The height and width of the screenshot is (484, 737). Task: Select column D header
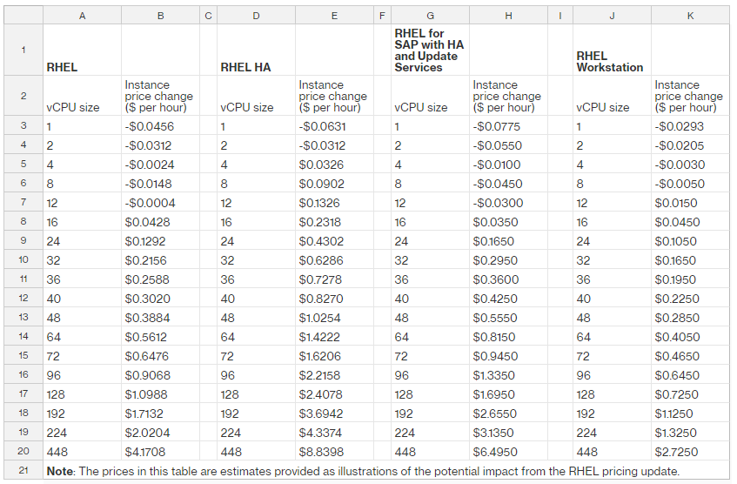(256, 16)
